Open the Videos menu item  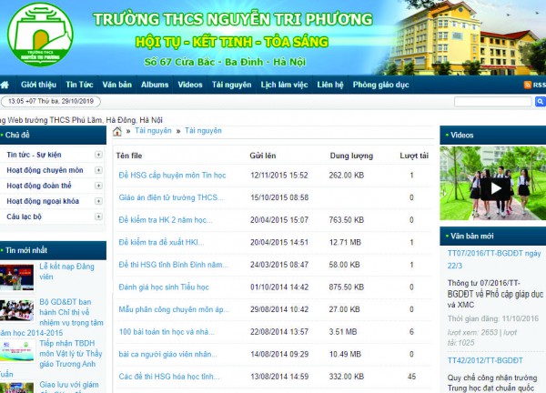click(190, 85)
